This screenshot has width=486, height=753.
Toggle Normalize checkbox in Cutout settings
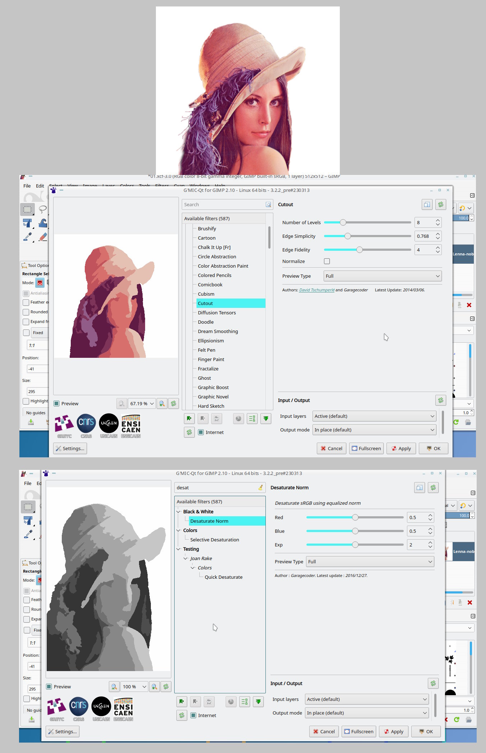[x=327, y=261]
